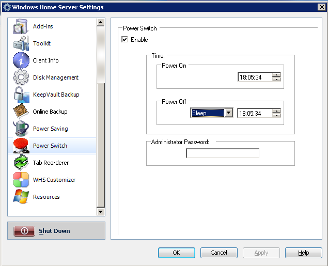Close the Windows Home Server Settings window
Screen dimensions: 328x266
[x=322, y=7]
